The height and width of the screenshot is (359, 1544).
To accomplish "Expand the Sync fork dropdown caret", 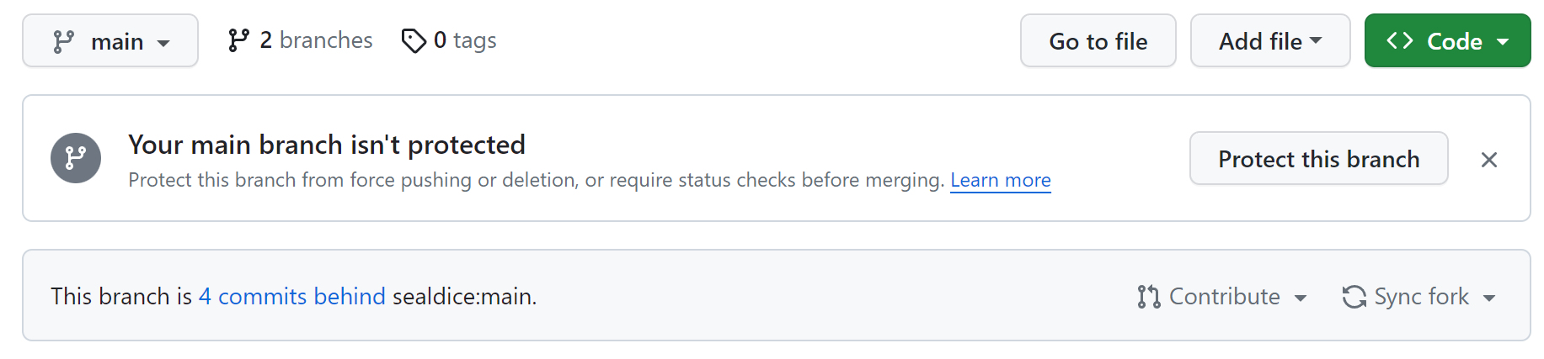I will tap(1489, 298).
